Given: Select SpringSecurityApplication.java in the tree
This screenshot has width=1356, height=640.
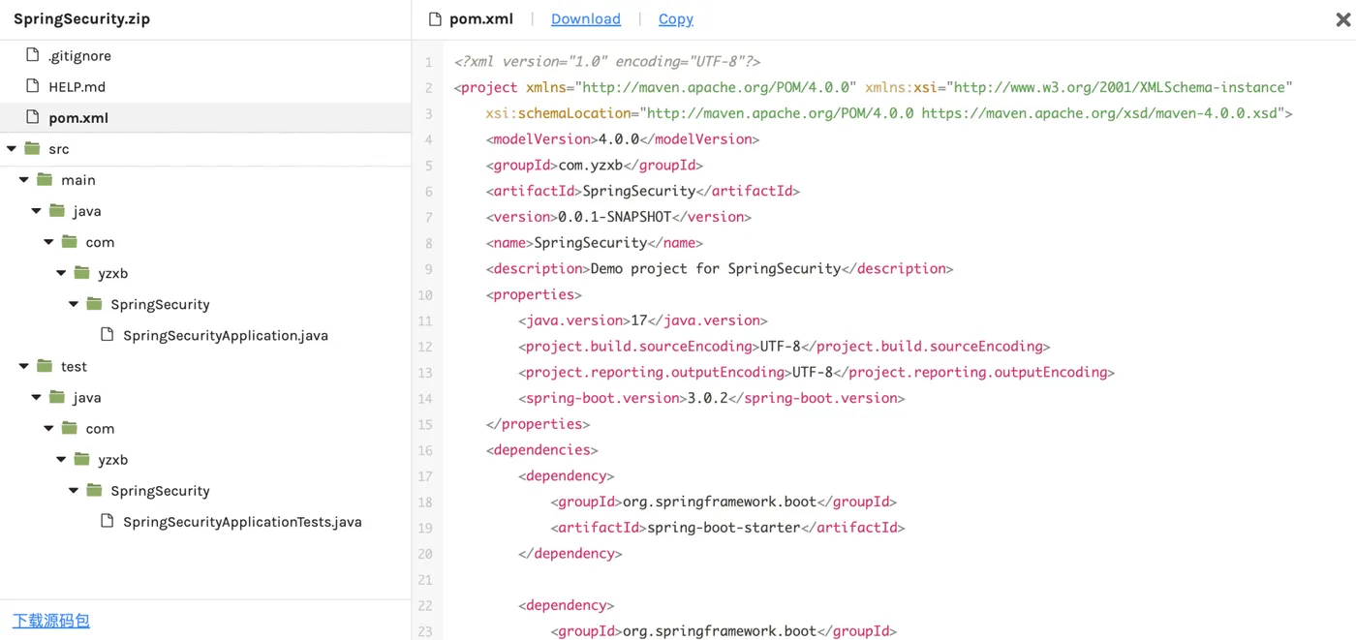Looking at the screenshot, I should point(225,336).
